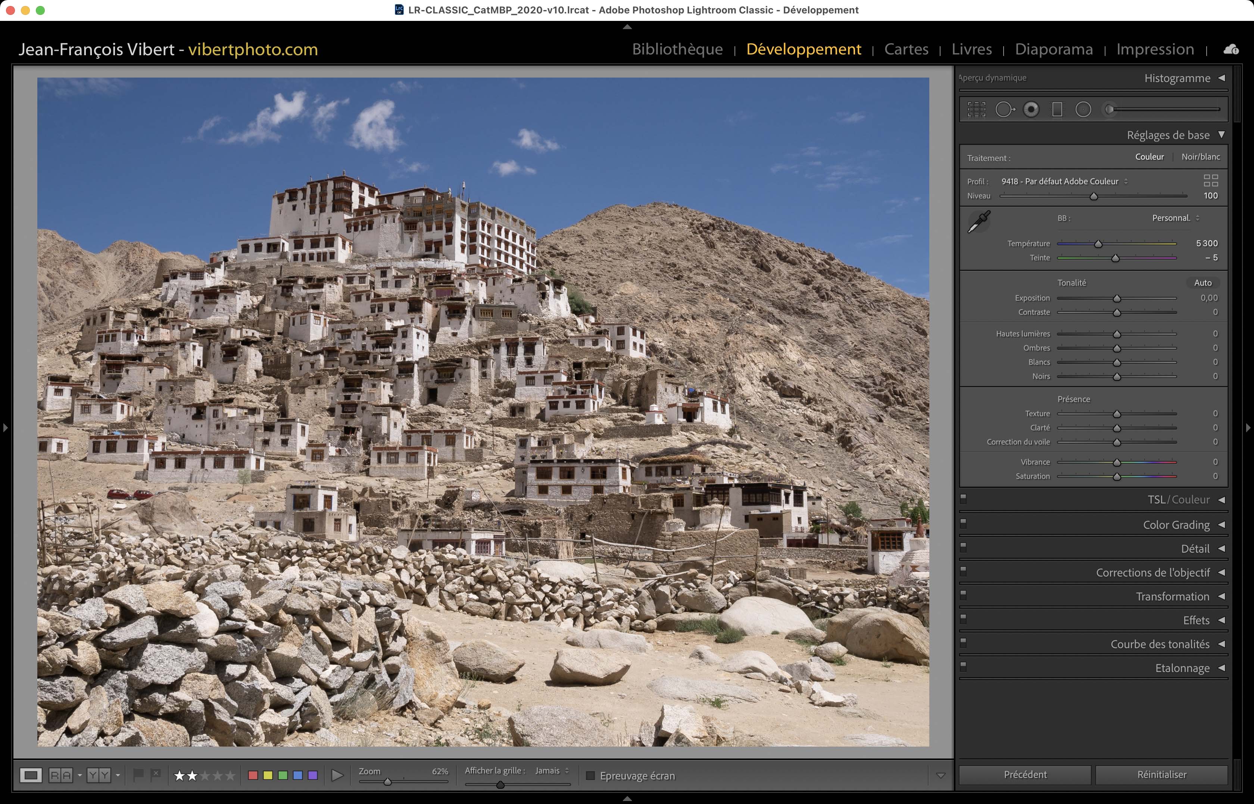Image resolution: width=1254 pixels, height=804 pixels.
Task: Apply the red color label
Action: click(253, 775)
